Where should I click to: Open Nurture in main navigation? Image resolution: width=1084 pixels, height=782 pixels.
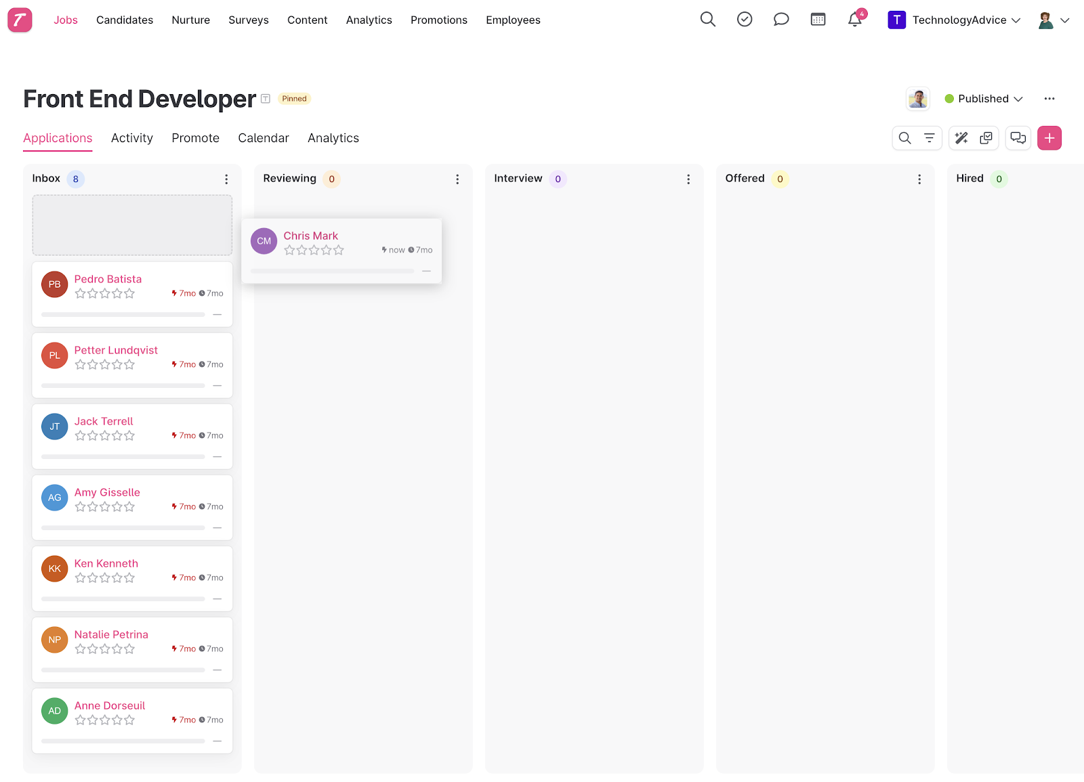pyautogui.click(x=191, y=20)
